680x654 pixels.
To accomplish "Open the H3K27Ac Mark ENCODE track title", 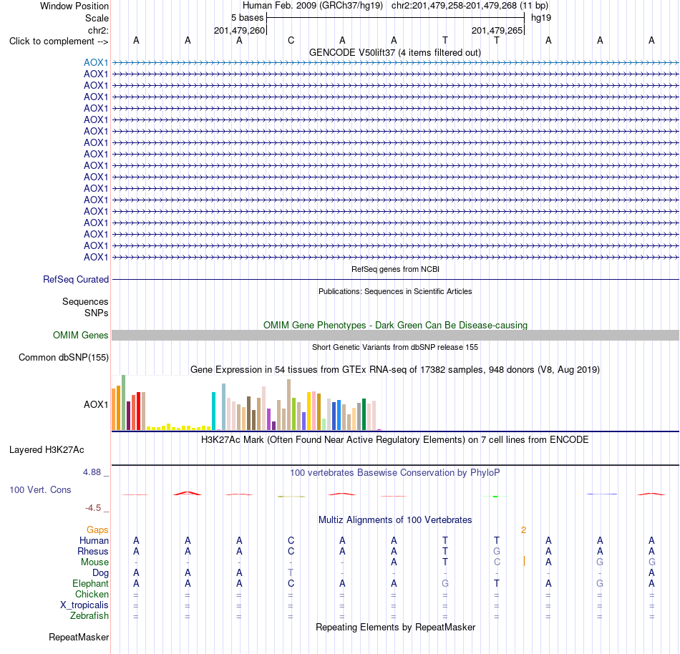I will point(395,440).
